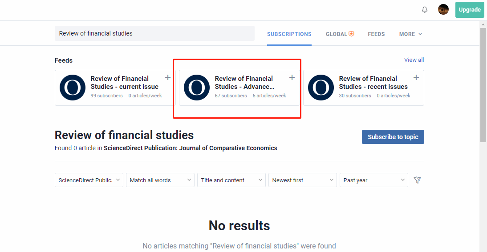
Task: Expand the More menu
Action: click(x=410, y=34)
